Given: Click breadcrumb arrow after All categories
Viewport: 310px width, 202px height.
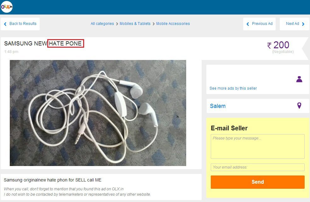Looking at the screenshot, I should pos(117,24).
